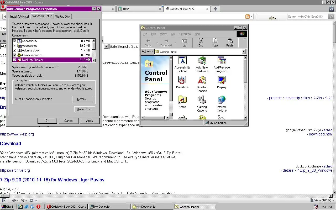Uncheck the Address Book component checkbox
Viewport: 336px width, 210px height.
(15, 50)
